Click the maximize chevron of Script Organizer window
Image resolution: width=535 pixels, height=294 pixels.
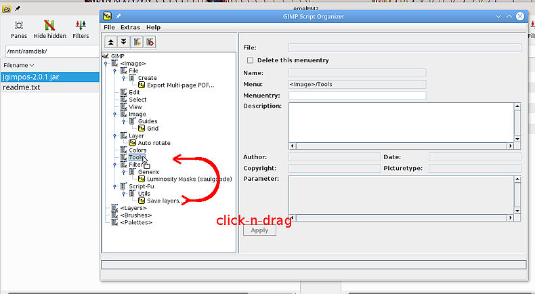(x=509, y=16)
